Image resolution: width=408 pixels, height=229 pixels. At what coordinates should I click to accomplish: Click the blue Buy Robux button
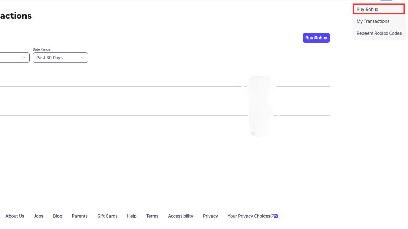point(316,38)
